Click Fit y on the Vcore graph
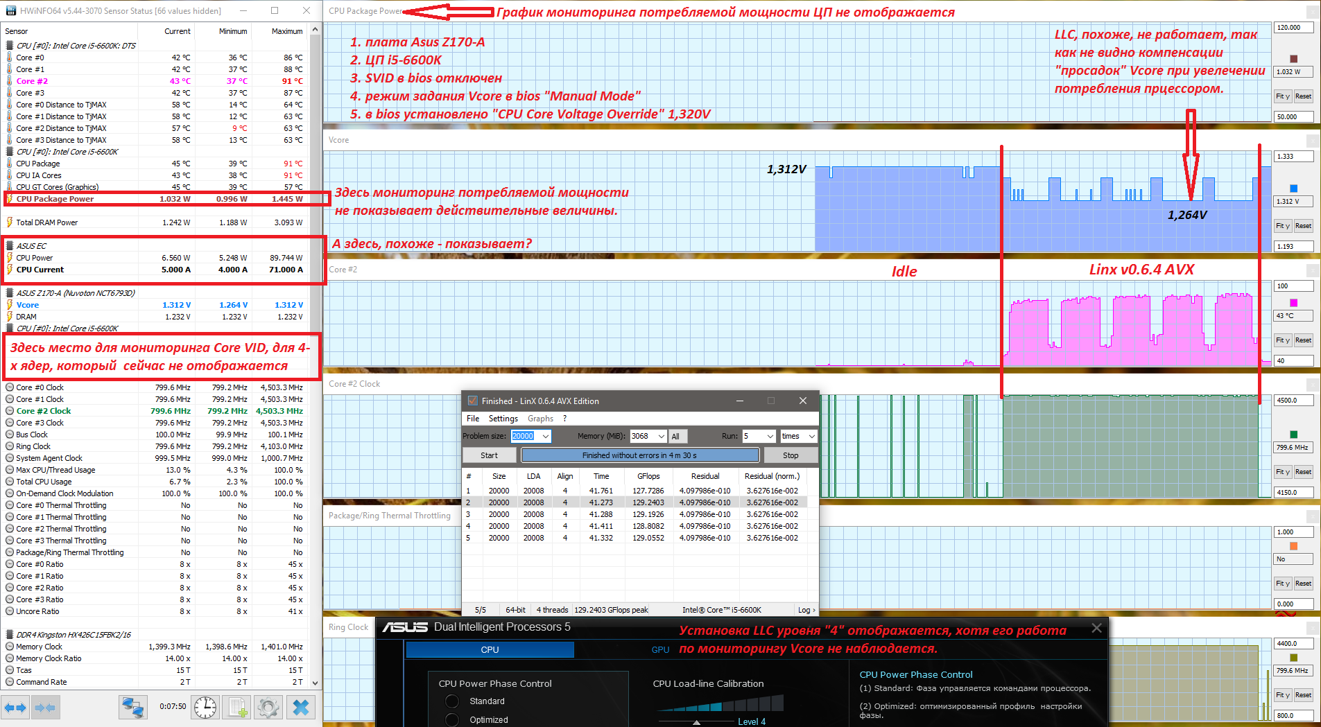The width and height of the screenshot is (1321, 727). [1282, 226]
